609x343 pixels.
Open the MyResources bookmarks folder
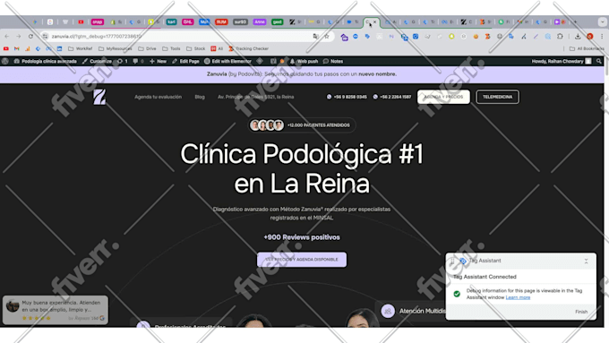pos(116,48)
